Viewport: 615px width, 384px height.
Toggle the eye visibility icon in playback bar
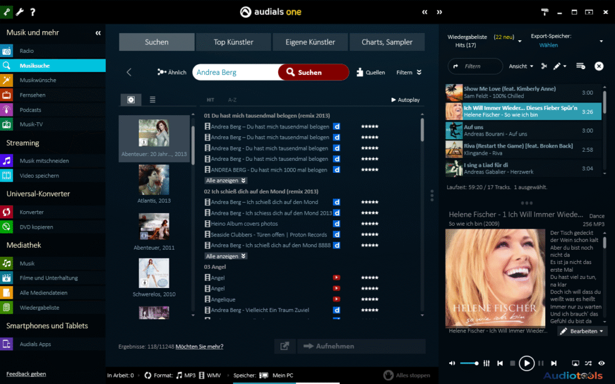pyautogui.click(x=600, y=363)
